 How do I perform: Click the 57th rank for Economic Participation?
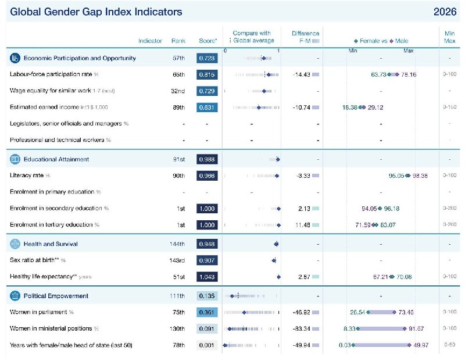click(178, 58)
